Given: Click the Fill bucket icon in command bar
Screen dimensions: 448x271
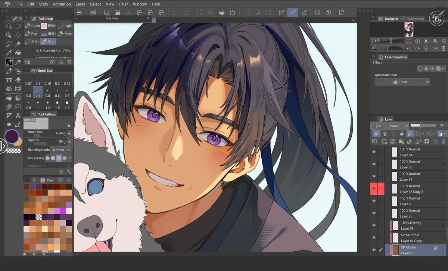Looking at the screenshot, I should click(x=221, y=12).
